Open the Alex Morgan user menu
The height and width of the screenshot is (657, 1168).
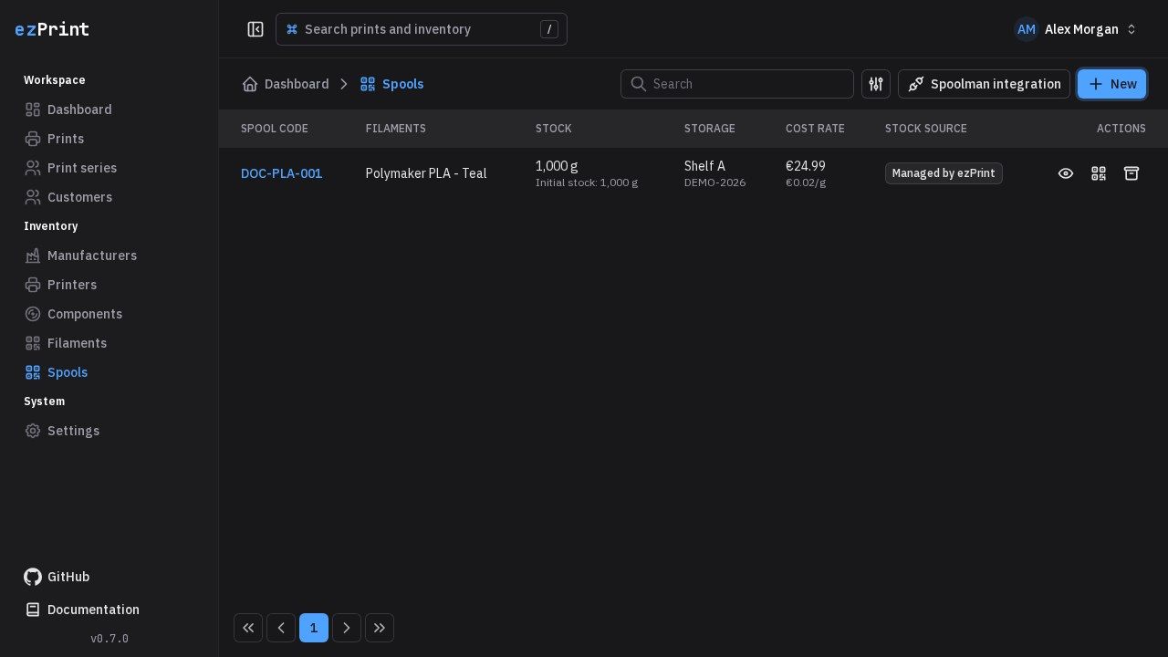pos(1076,29)
